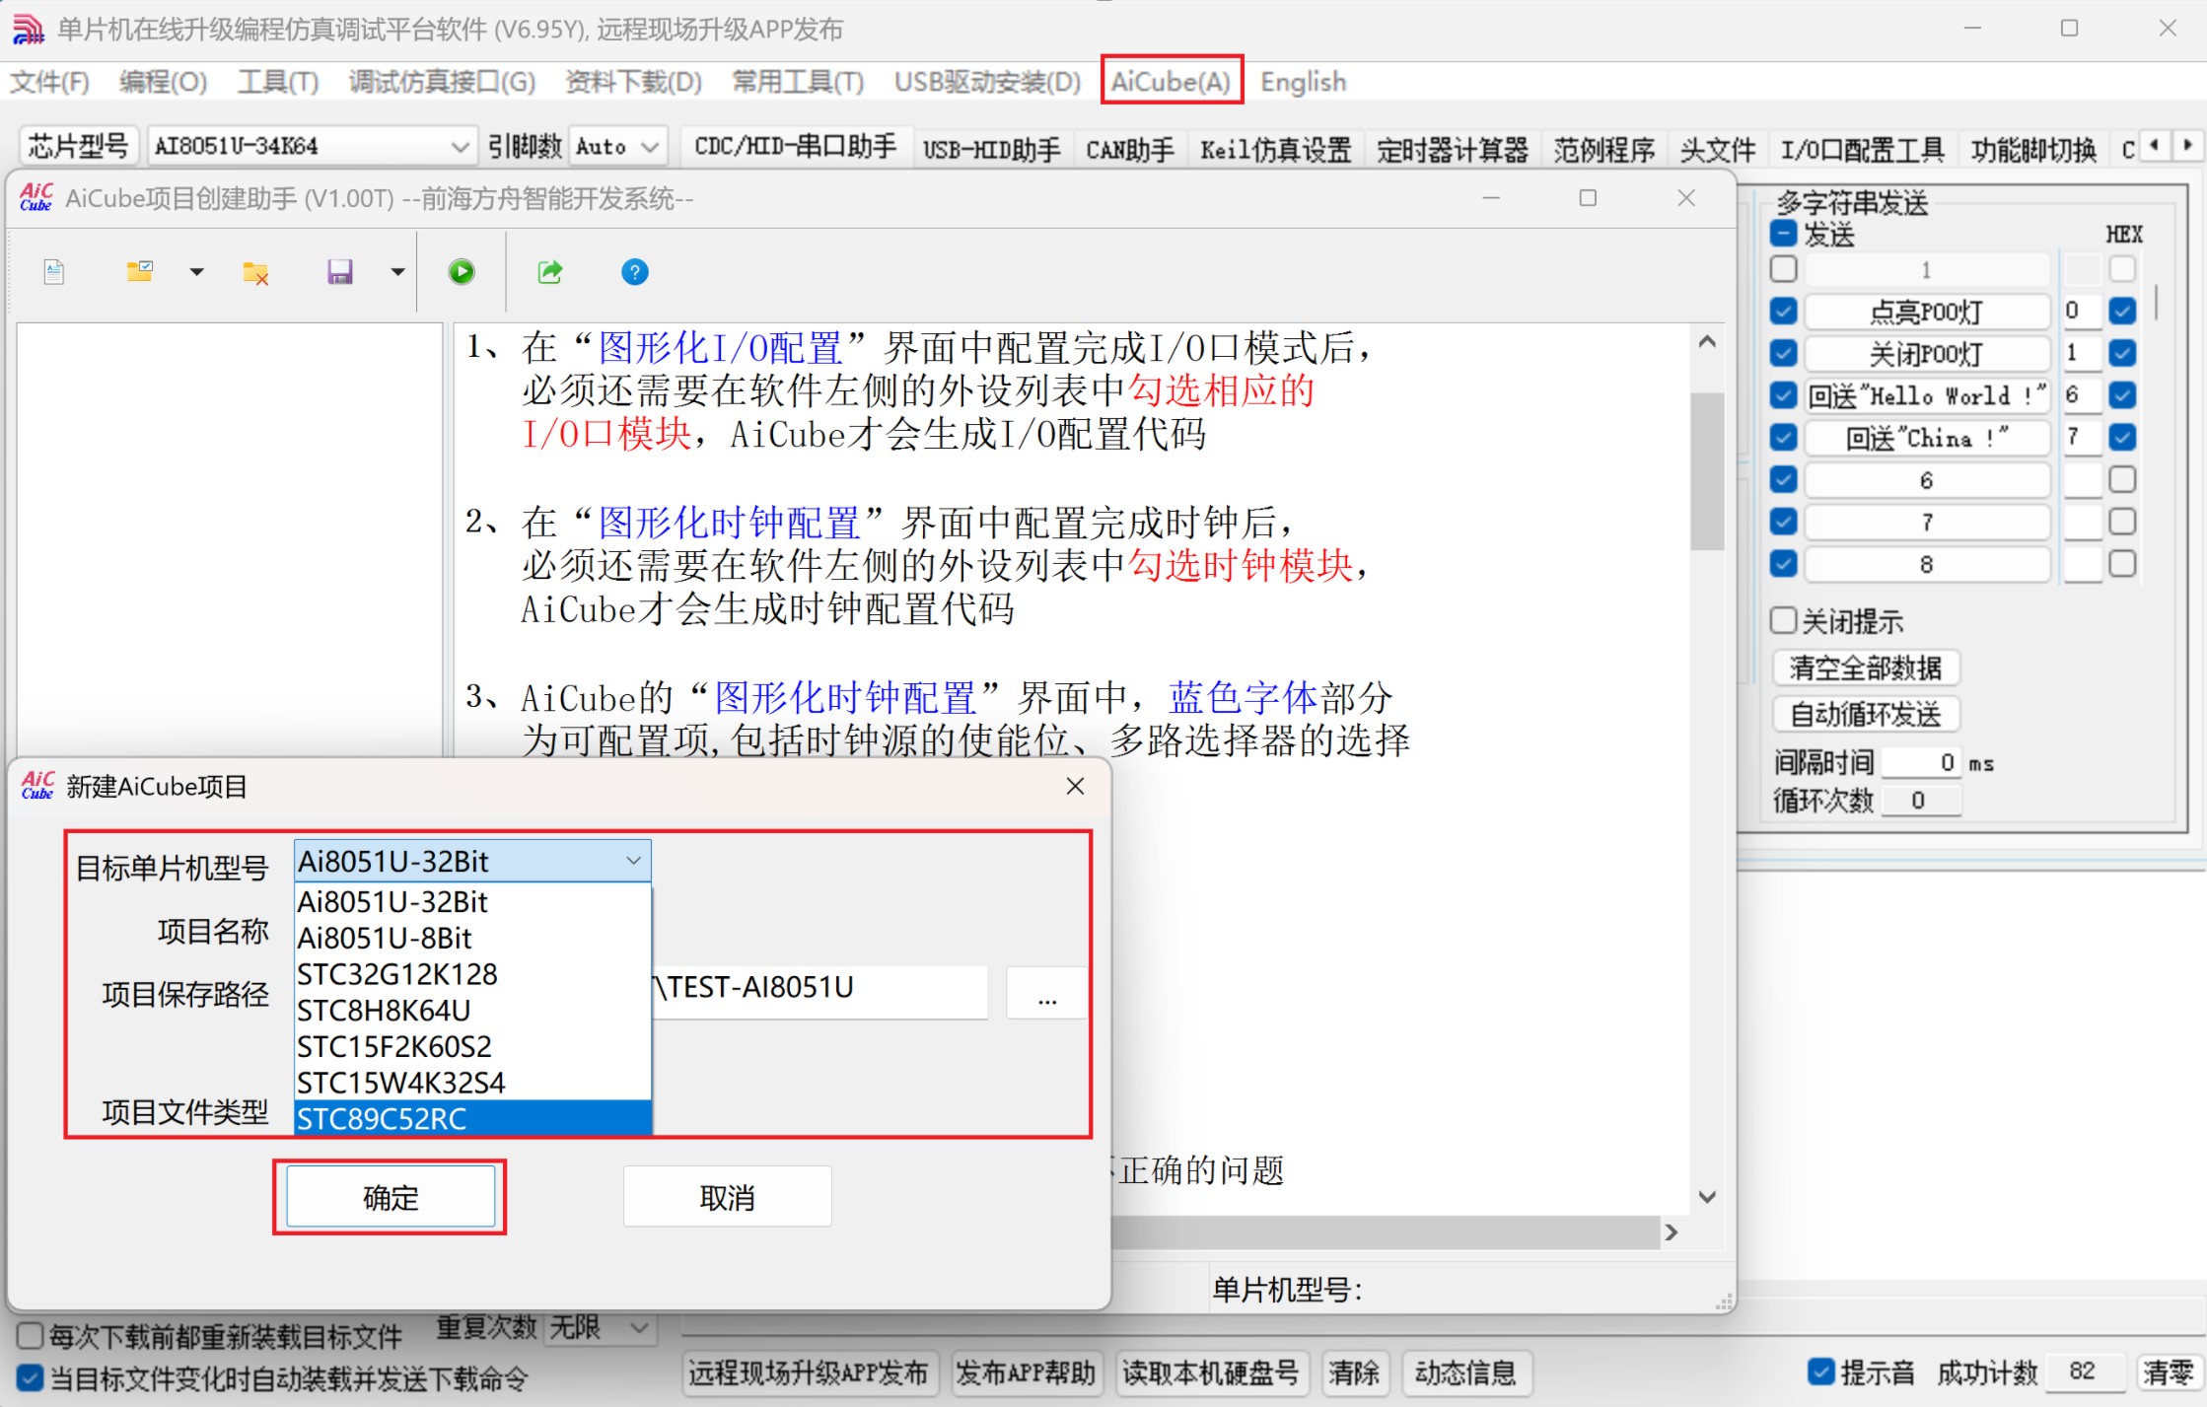The width and height of the screenshot is (2207, 1407).
Task: Click 自动循环发送 button
Action: coord(1866,714)
